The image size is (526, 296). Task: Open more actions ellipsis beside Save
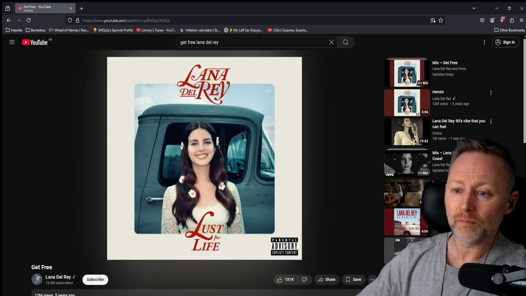[372, 280]
